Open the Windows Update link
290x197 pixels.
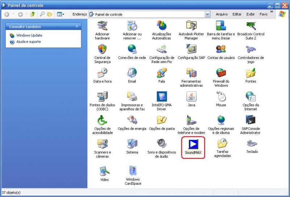(x=29, y=35)
